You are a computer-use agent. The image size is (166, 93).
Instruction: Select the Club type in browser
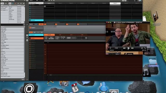click(13, 9)
